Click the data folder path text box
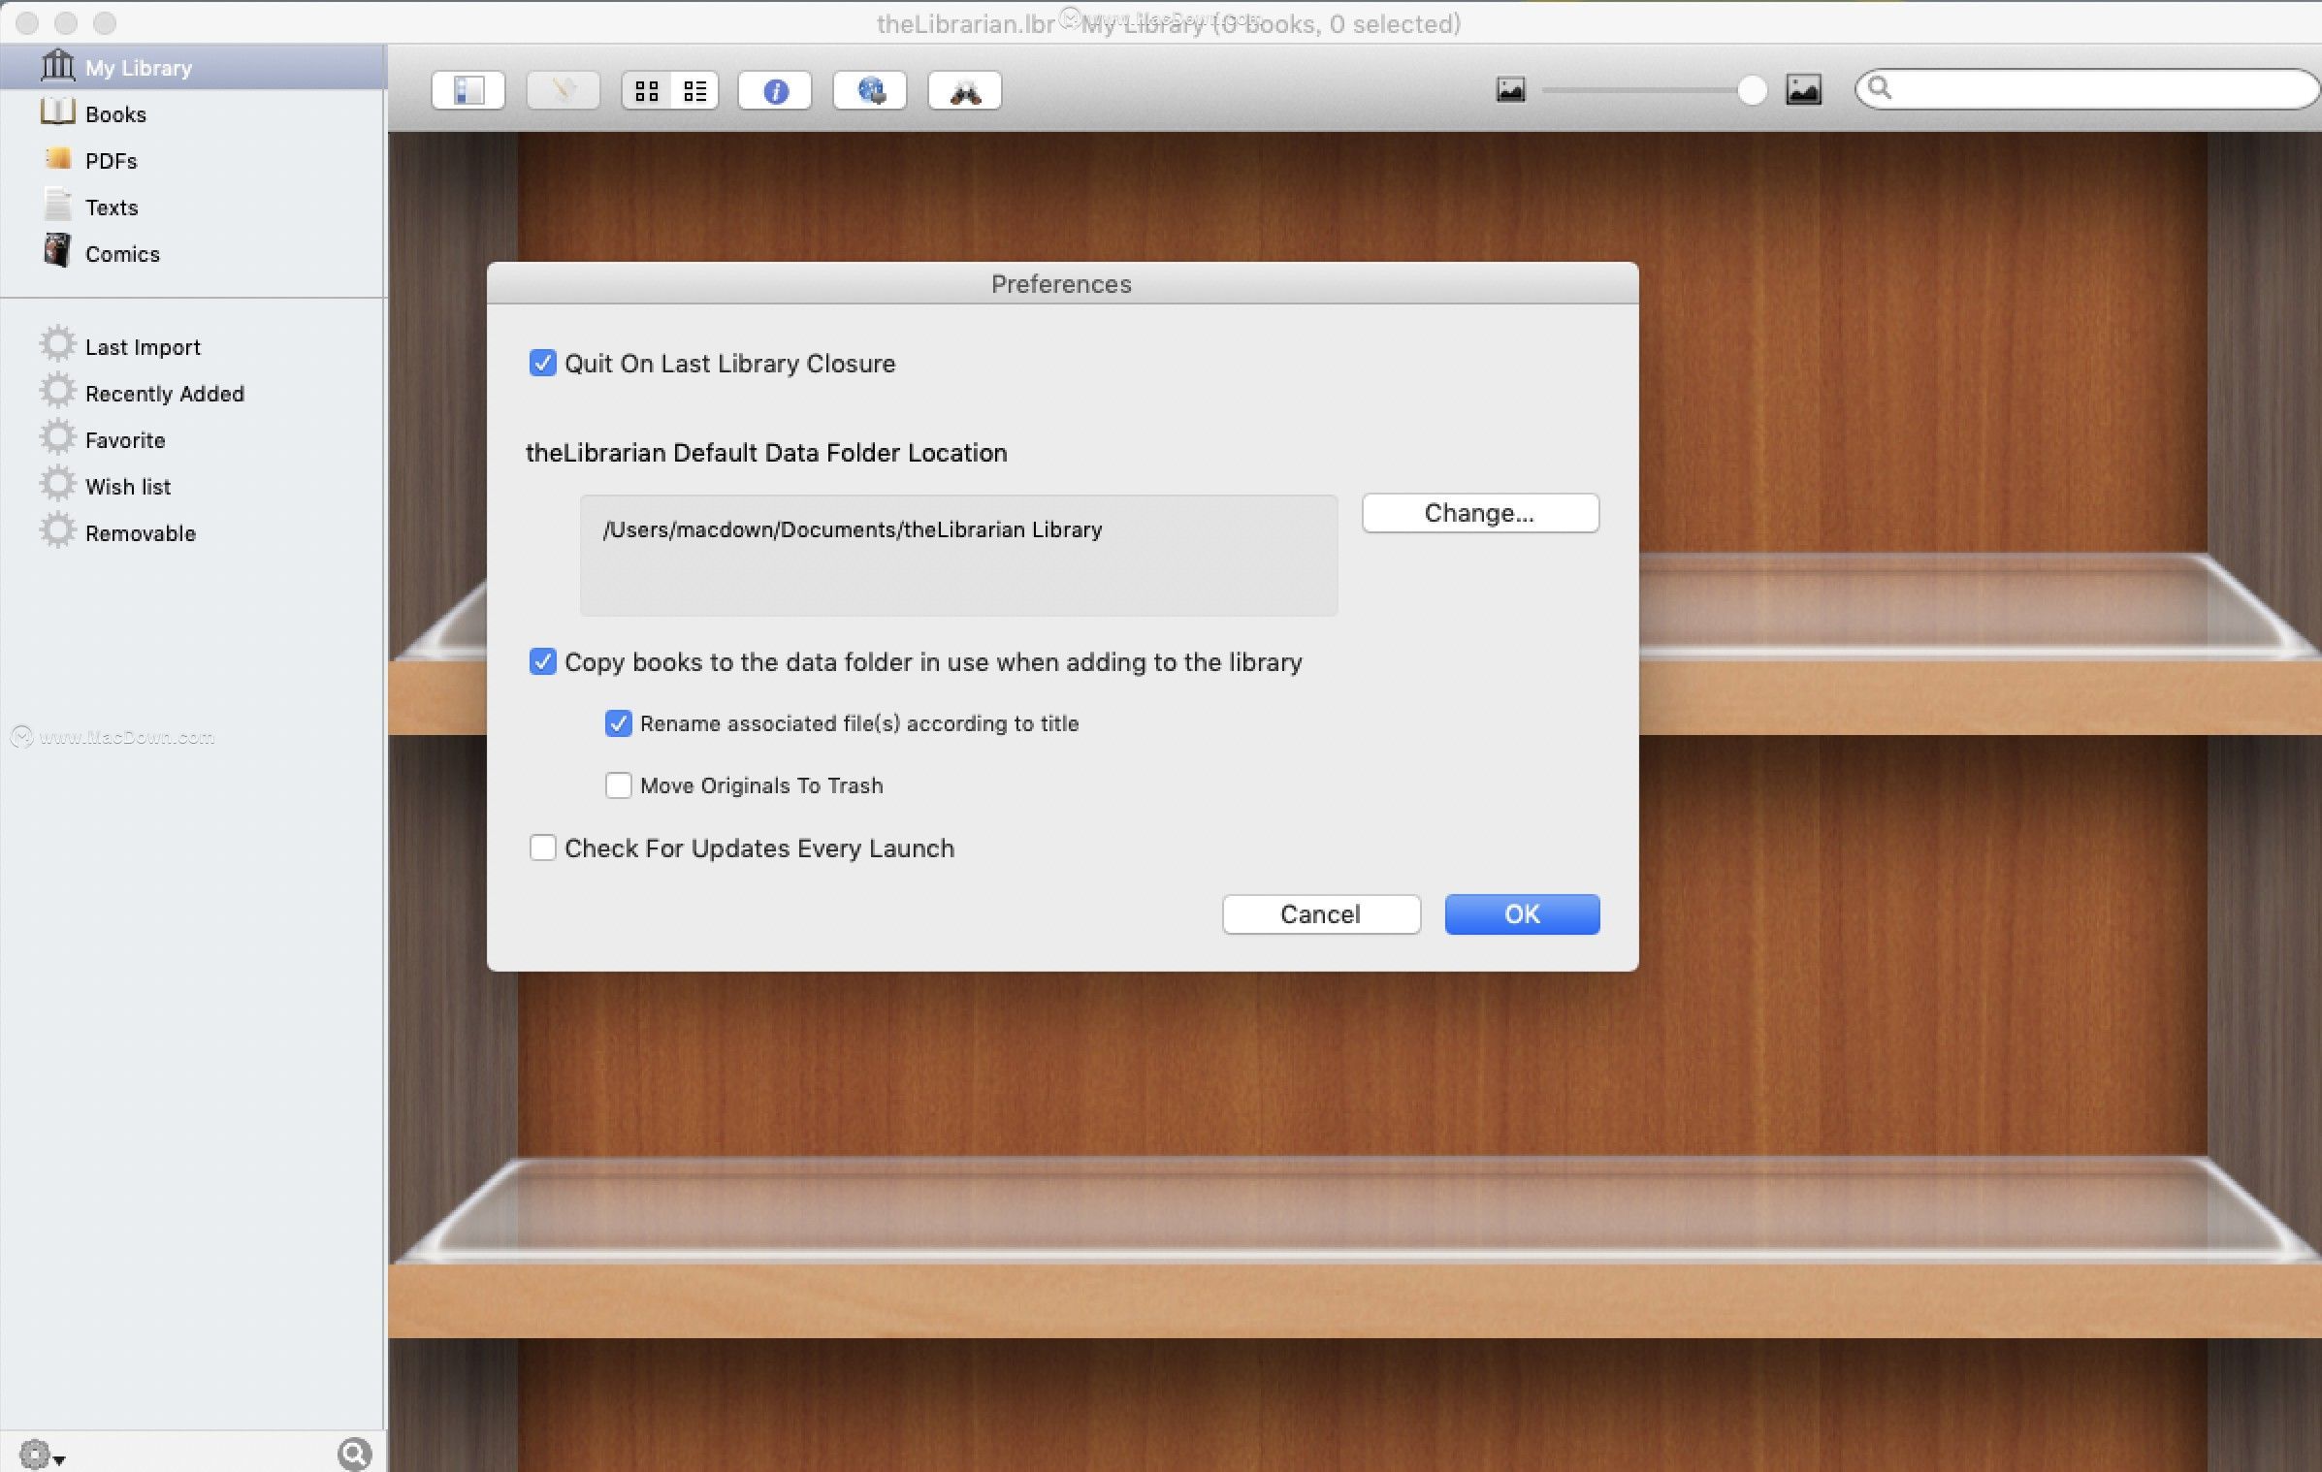 (958, 556)
